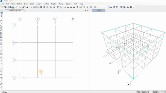Click the Restore Full View magnifier
Screen dimensions: 166x93
(x=44, y=7)
